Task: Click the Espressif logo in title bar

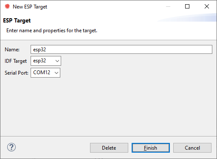Action: 7,6
